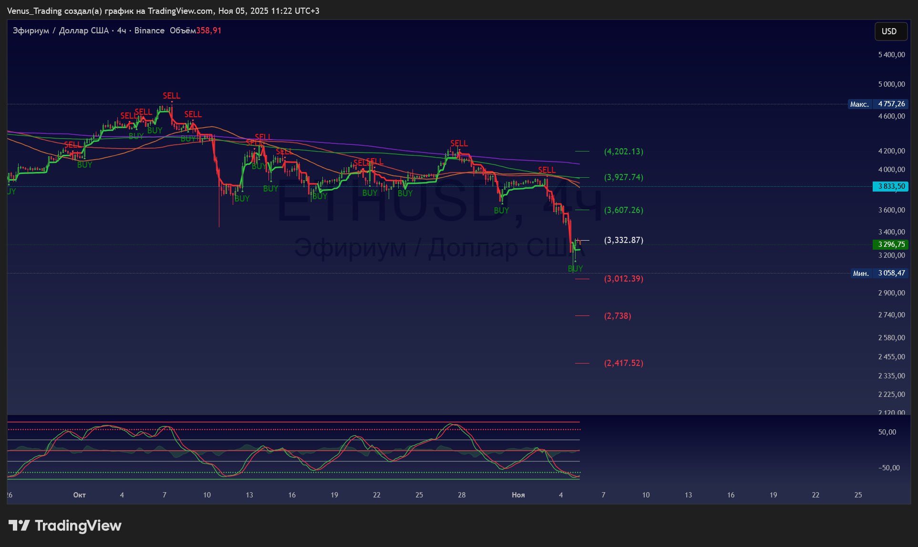Click the Объём 358,91 volume indicator label

tap(196, 30)
